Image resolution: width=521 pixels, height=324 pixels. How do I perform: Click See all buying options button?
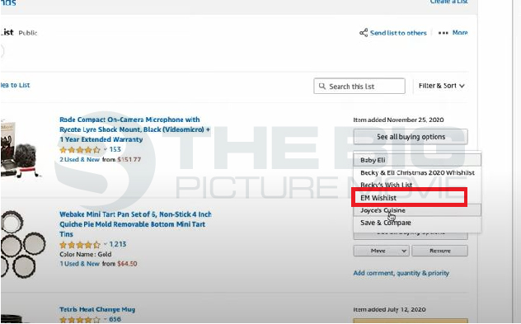tap(411, 137)
